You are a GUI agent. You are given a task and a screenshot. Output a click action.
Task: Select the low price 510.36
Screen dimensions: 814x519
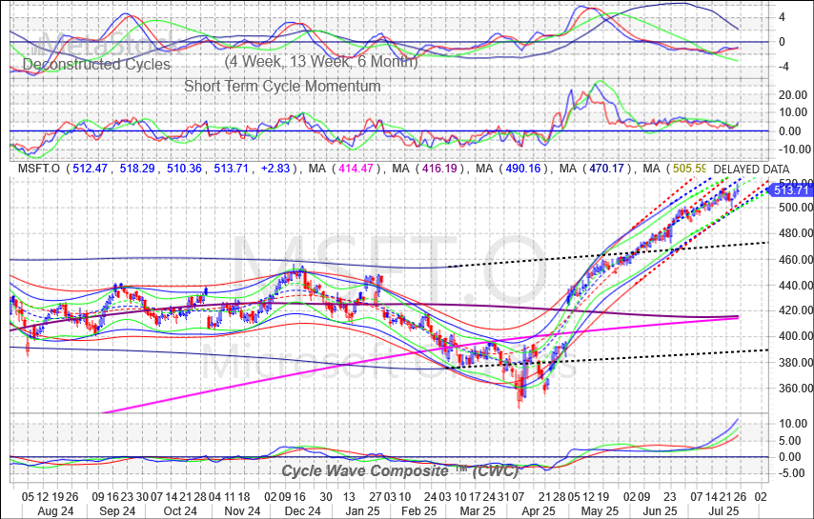(184, 169)
